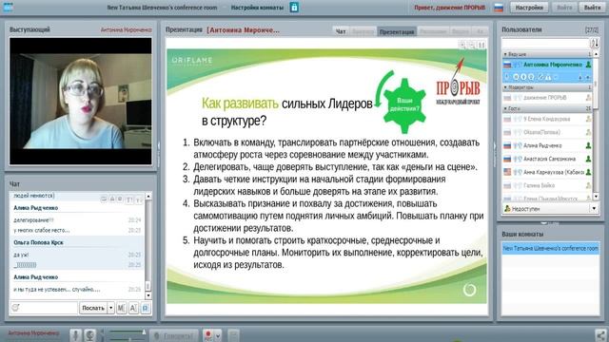
Task: Switch to the Чат tab in presentation panel
Action: [x=341, y=31]
